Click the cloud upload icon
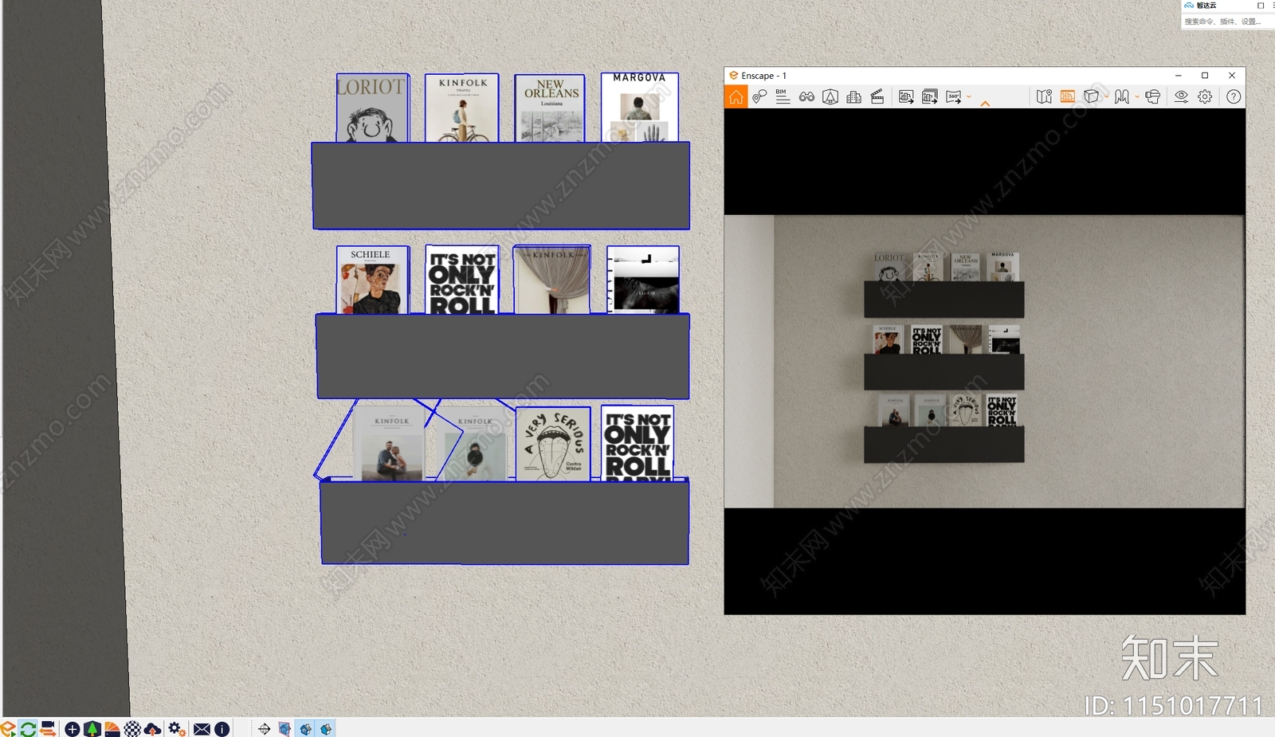1275x737 pixels. tap(152, 728)
